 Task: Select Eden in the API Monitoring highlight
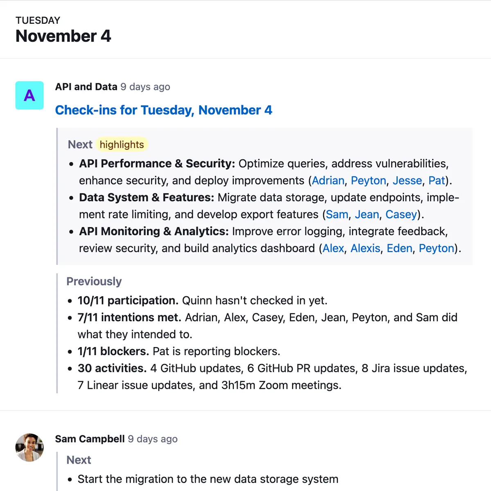point(399,248)
